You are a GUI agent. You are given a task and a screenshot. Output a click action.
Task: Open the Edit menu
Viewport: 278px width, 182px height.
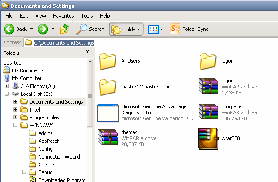click(x=24, y=16)
